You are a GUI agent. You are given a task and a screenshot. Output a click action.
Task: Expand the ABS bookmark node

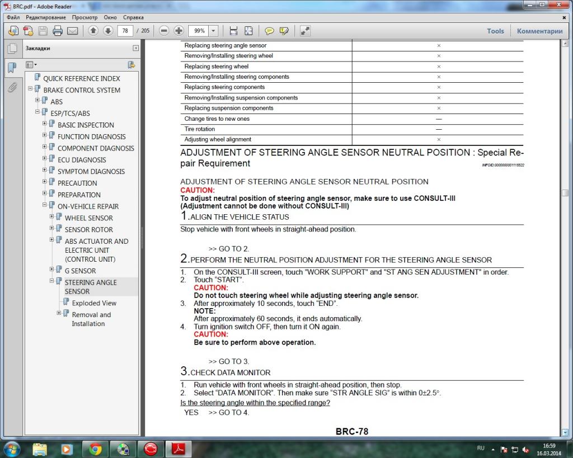click(37, 101)
